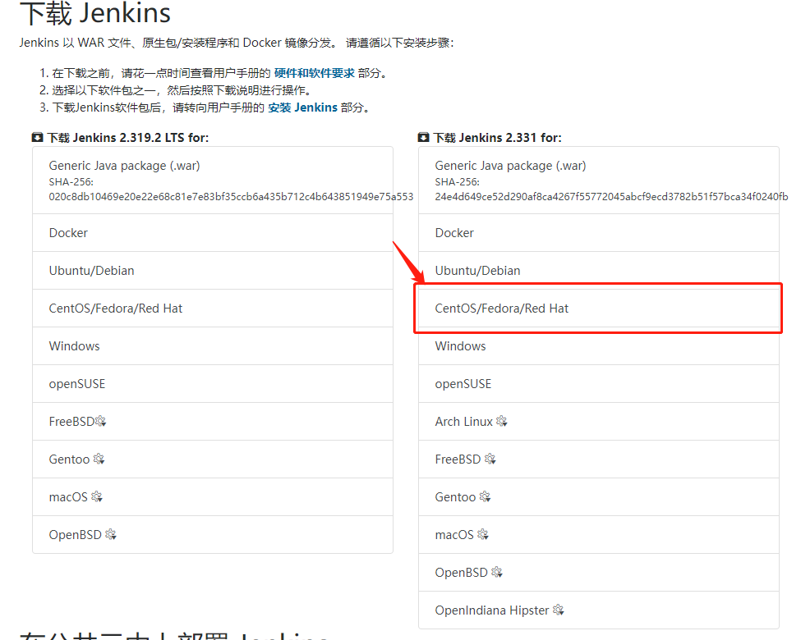Click the gear icon beside OpenIndiana Hipster
801x640 pixels.
(x=559, y=610)
